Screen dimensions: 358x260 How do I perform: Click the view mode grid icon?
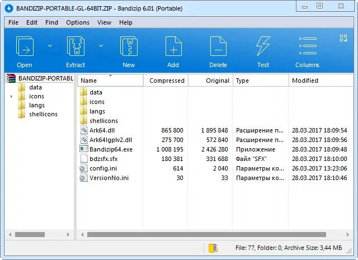tap(343, 38)
